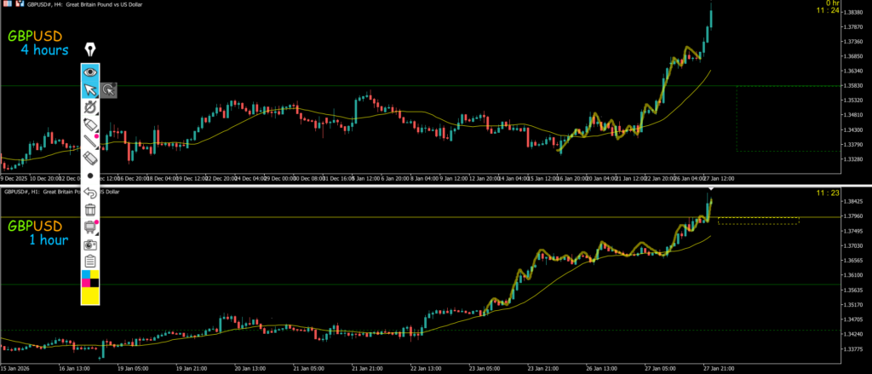Click the gray cursor-select icon beside the arrow

point(108,89)
